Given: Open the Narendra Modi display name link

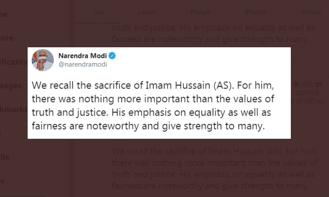Looking at the screenshot, I should click(x=82, y=56).
